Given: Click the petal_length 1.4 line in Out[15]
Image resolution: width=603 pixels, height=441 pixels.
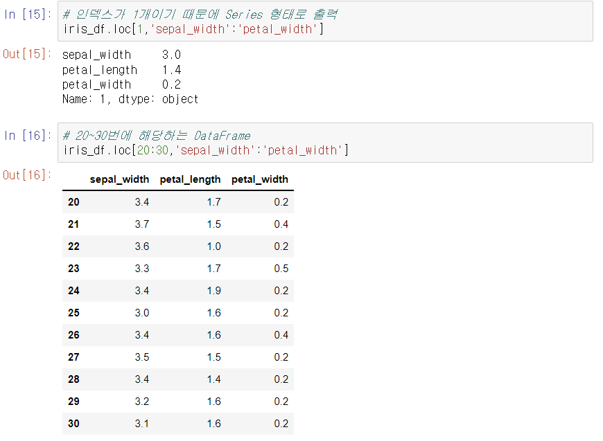Looking at the screenshot, I should pos(121,70).
